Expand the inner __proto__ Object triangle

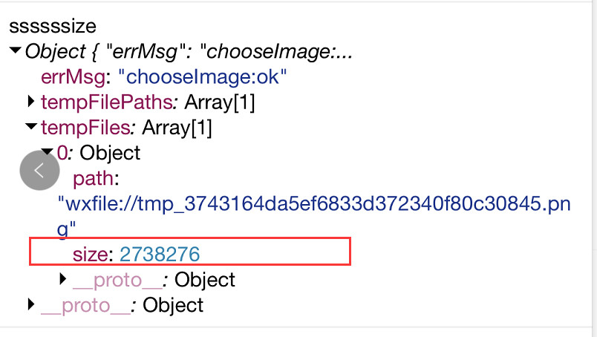pyautogui.click(x=63, y=279)
